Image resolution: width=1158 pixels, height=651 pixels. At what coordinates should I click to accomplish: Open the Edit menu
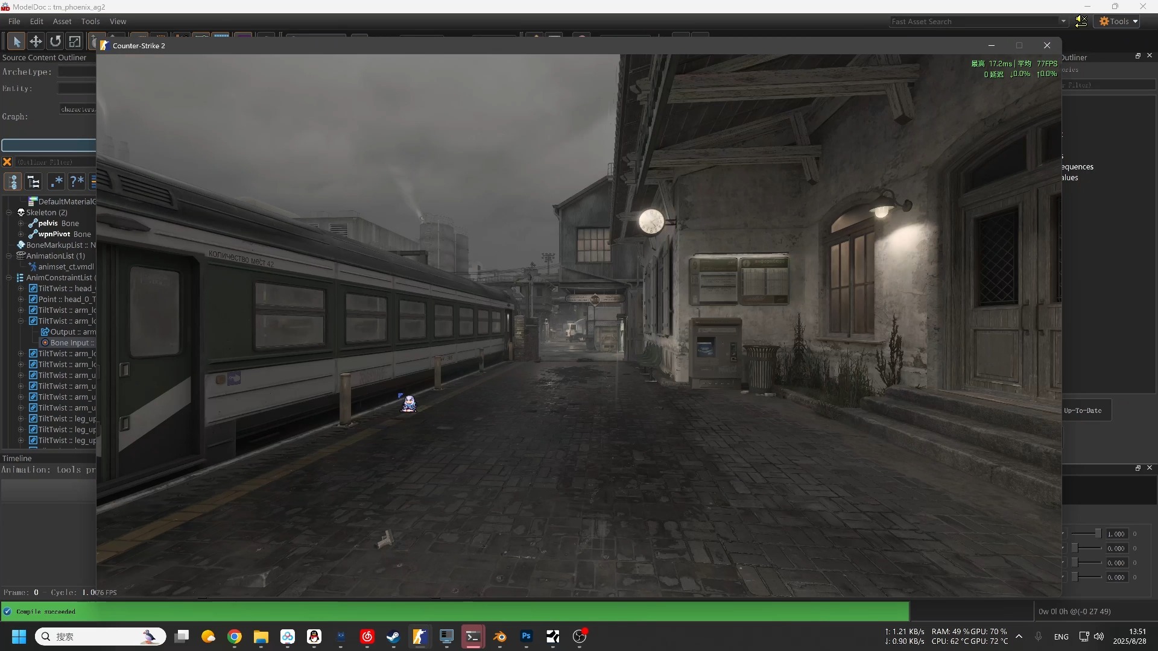point(37,21)
